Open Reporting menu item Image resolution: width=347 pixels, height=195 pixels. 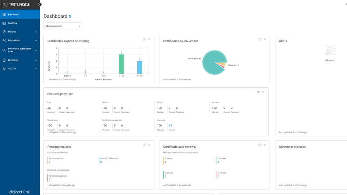tap(20, 60)
